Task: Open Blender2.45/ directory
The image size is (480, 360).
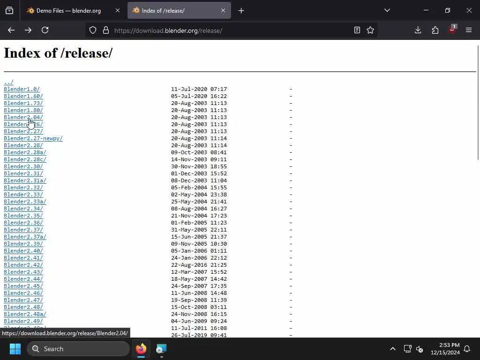Action: (x=23, y=286)
